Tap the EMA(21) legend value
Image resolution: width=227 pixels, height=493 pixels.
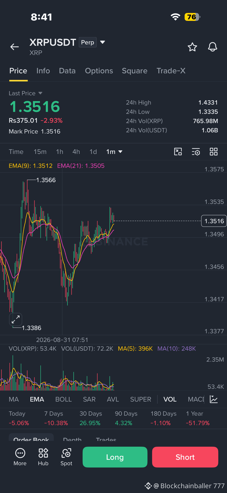coord(81,166)
